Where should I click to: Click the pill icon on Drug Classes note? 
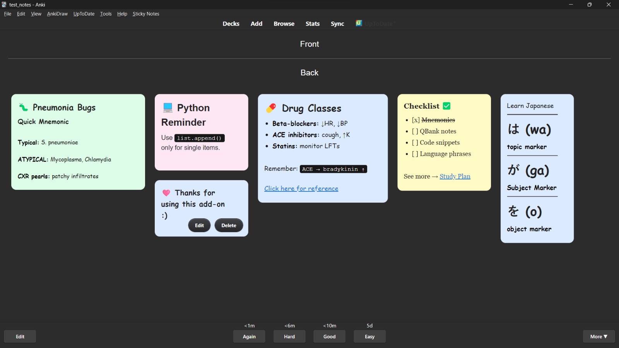[271, 108]
